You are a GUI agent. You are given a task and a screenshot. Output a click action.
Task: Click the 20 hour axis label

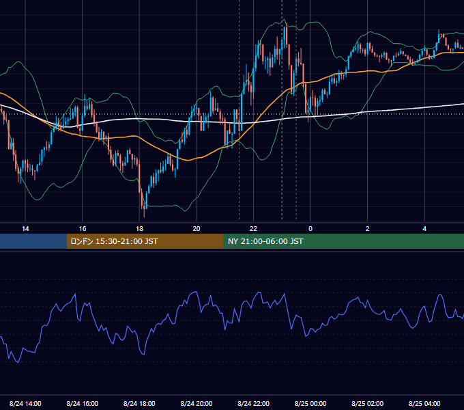[197, 229]
